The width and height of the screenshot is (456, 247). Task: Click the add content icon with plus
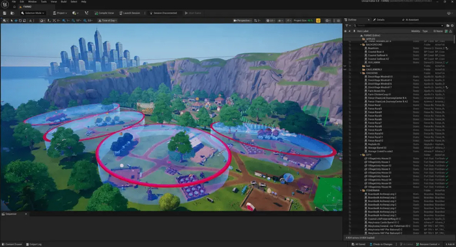pyautogui.click(x=75, y=13)
